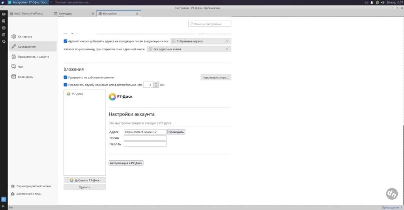The width and height of the screenshot is (404, 210).
Task: Decrease the file size threshold in MB
Action: coord(156,86)
